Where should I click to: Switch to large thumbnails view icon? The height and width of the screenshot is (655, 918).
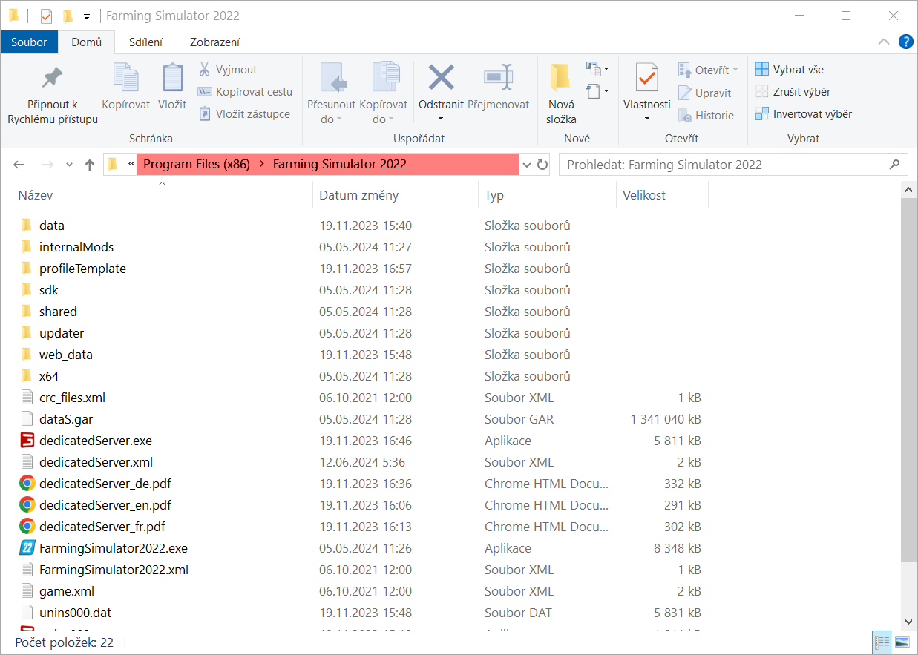902,642
